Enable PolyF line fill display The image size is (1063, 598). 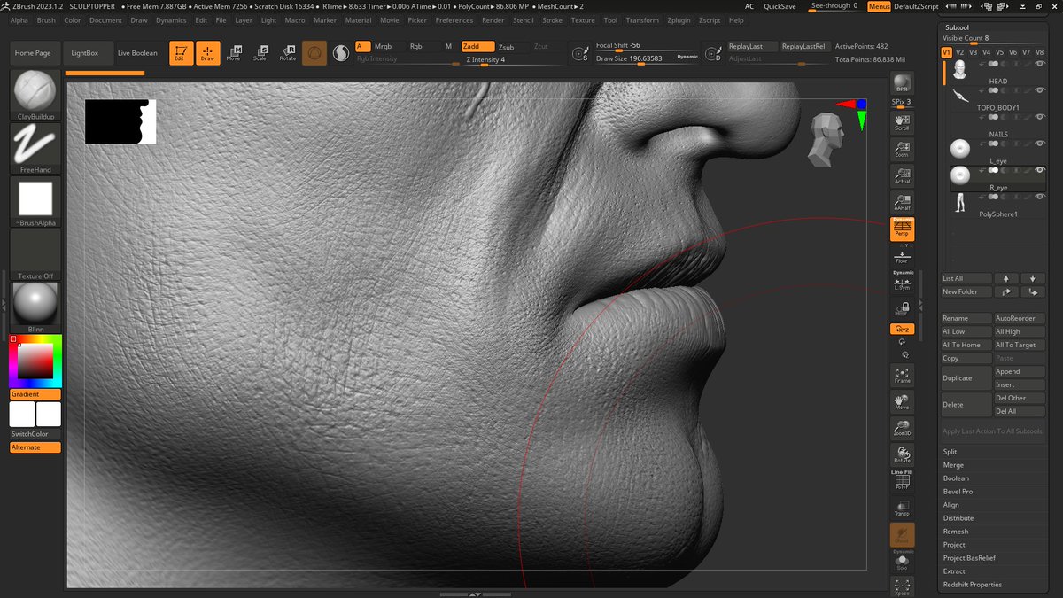click(x=902, y=480)
